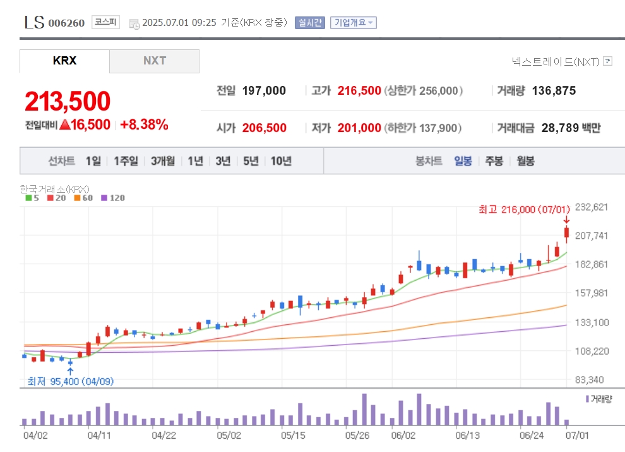
Task: Switch to the NXT tab
Action: 154,61
